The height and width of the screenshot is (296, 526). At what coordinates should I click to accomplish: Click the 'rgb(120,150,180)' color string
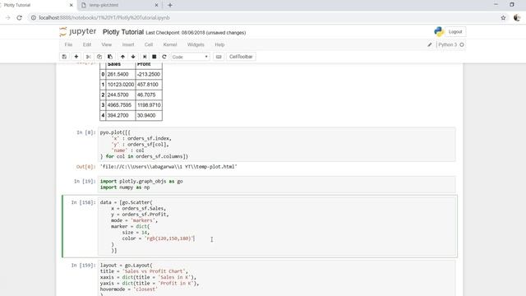(169, 238)
